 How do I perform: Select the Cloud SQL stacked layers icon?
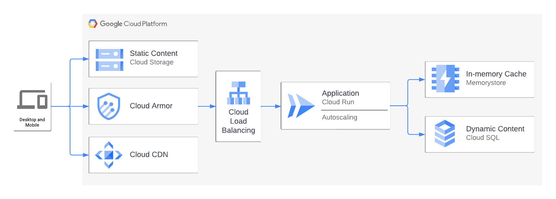click(445, 133)
